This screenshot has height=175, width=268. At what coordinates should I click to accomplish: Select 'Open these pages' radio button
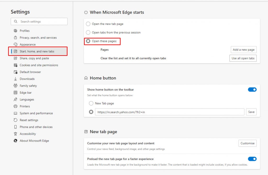(88, 41)
